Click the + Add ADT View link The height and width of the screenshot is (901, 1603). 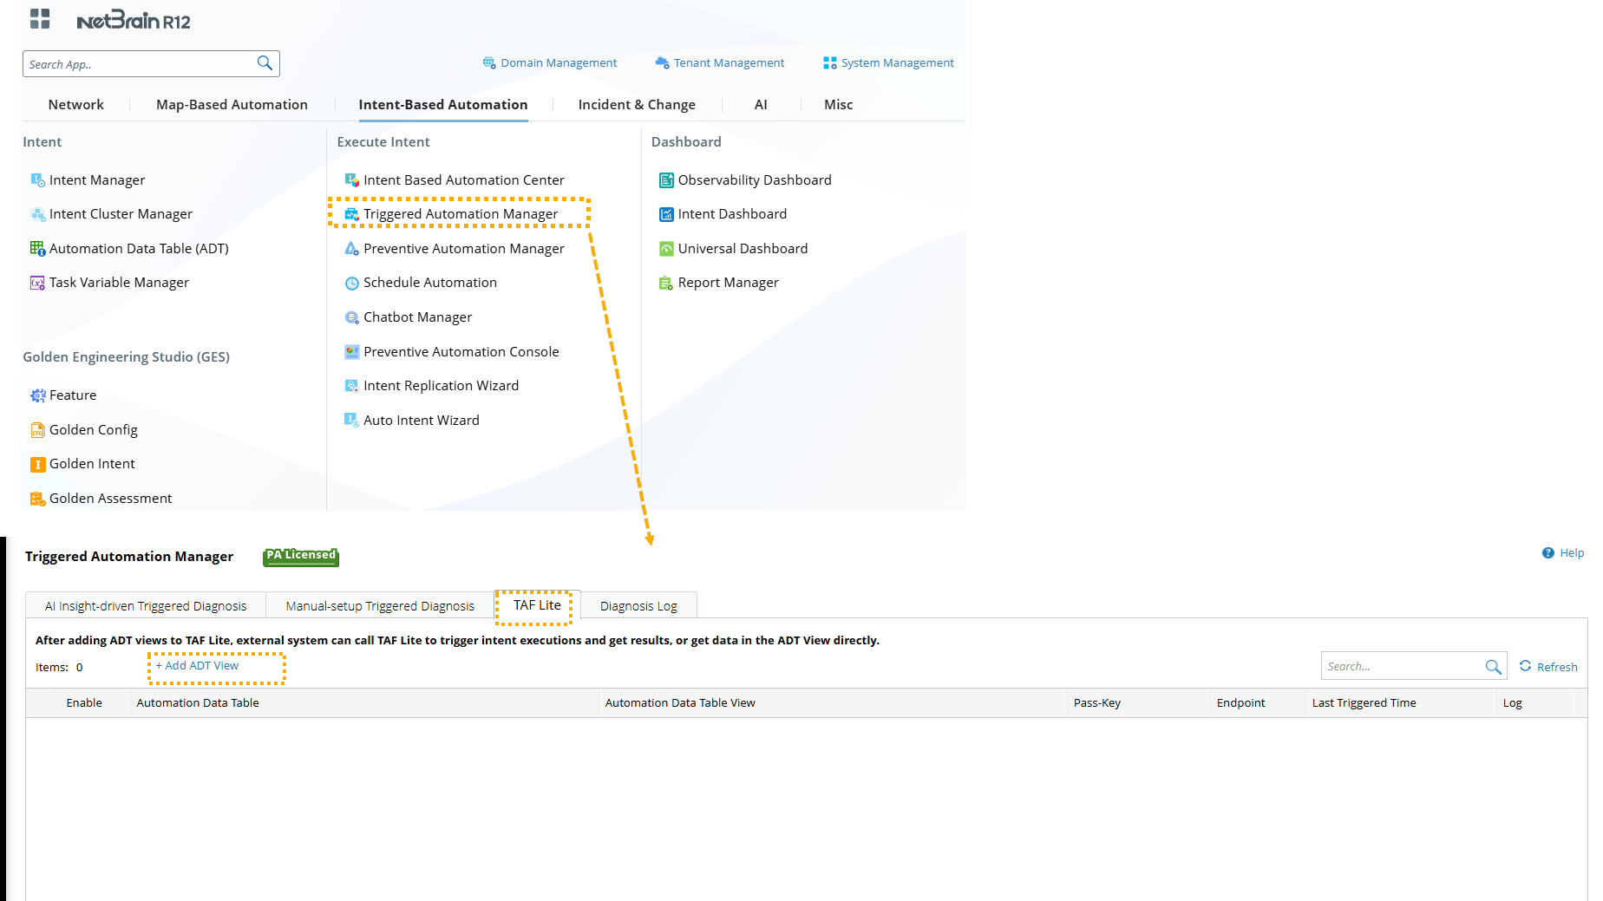click(x=197, y=666)
